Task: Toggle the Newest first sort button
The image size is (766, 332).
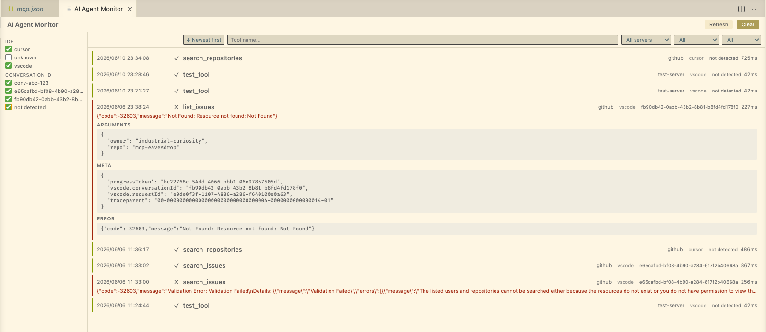Action: (204, 40)
